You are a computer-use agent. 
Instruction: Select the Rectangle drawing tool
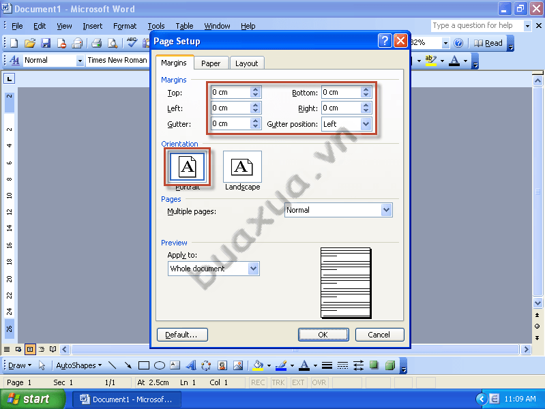143,365
